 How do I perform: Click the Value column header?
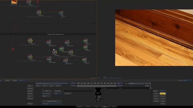coord(120,88)
